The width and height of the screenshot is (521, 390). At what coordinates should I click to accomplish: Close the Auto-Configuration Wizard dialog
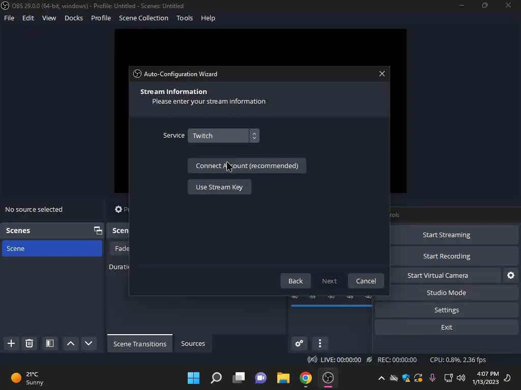coord(382,74)
